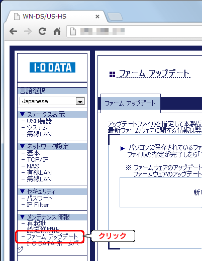The height and width of the screenshot is (261, 202).
Task: Close the WN-DS/US-HS browser tab
Action: (x=97, y=17)
